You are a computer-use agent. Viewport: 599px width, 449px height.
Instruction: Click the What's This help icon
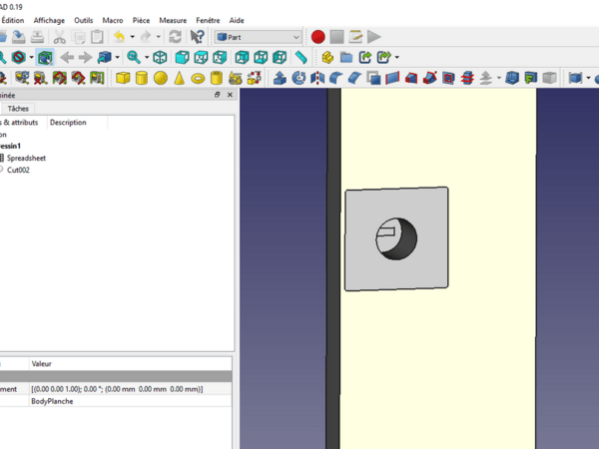pos(197,37)
